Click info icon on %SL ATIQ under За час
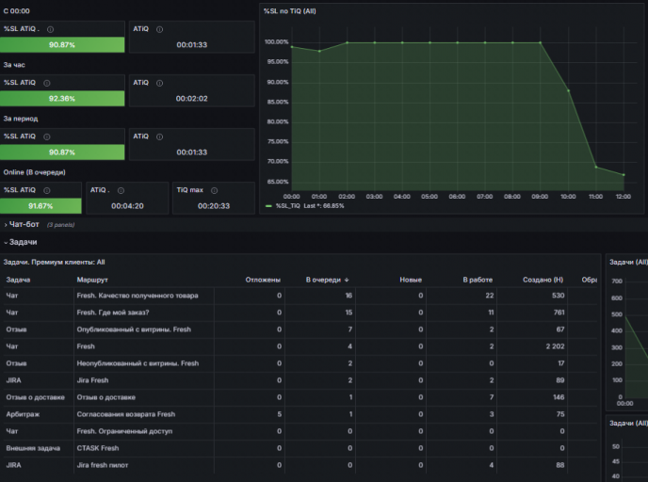The image size is (648, 482). coord(46,83)
